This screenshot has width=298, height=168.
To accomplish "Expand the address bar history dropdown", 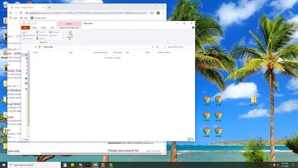I will pyautogui.click(x=153, y=47).
